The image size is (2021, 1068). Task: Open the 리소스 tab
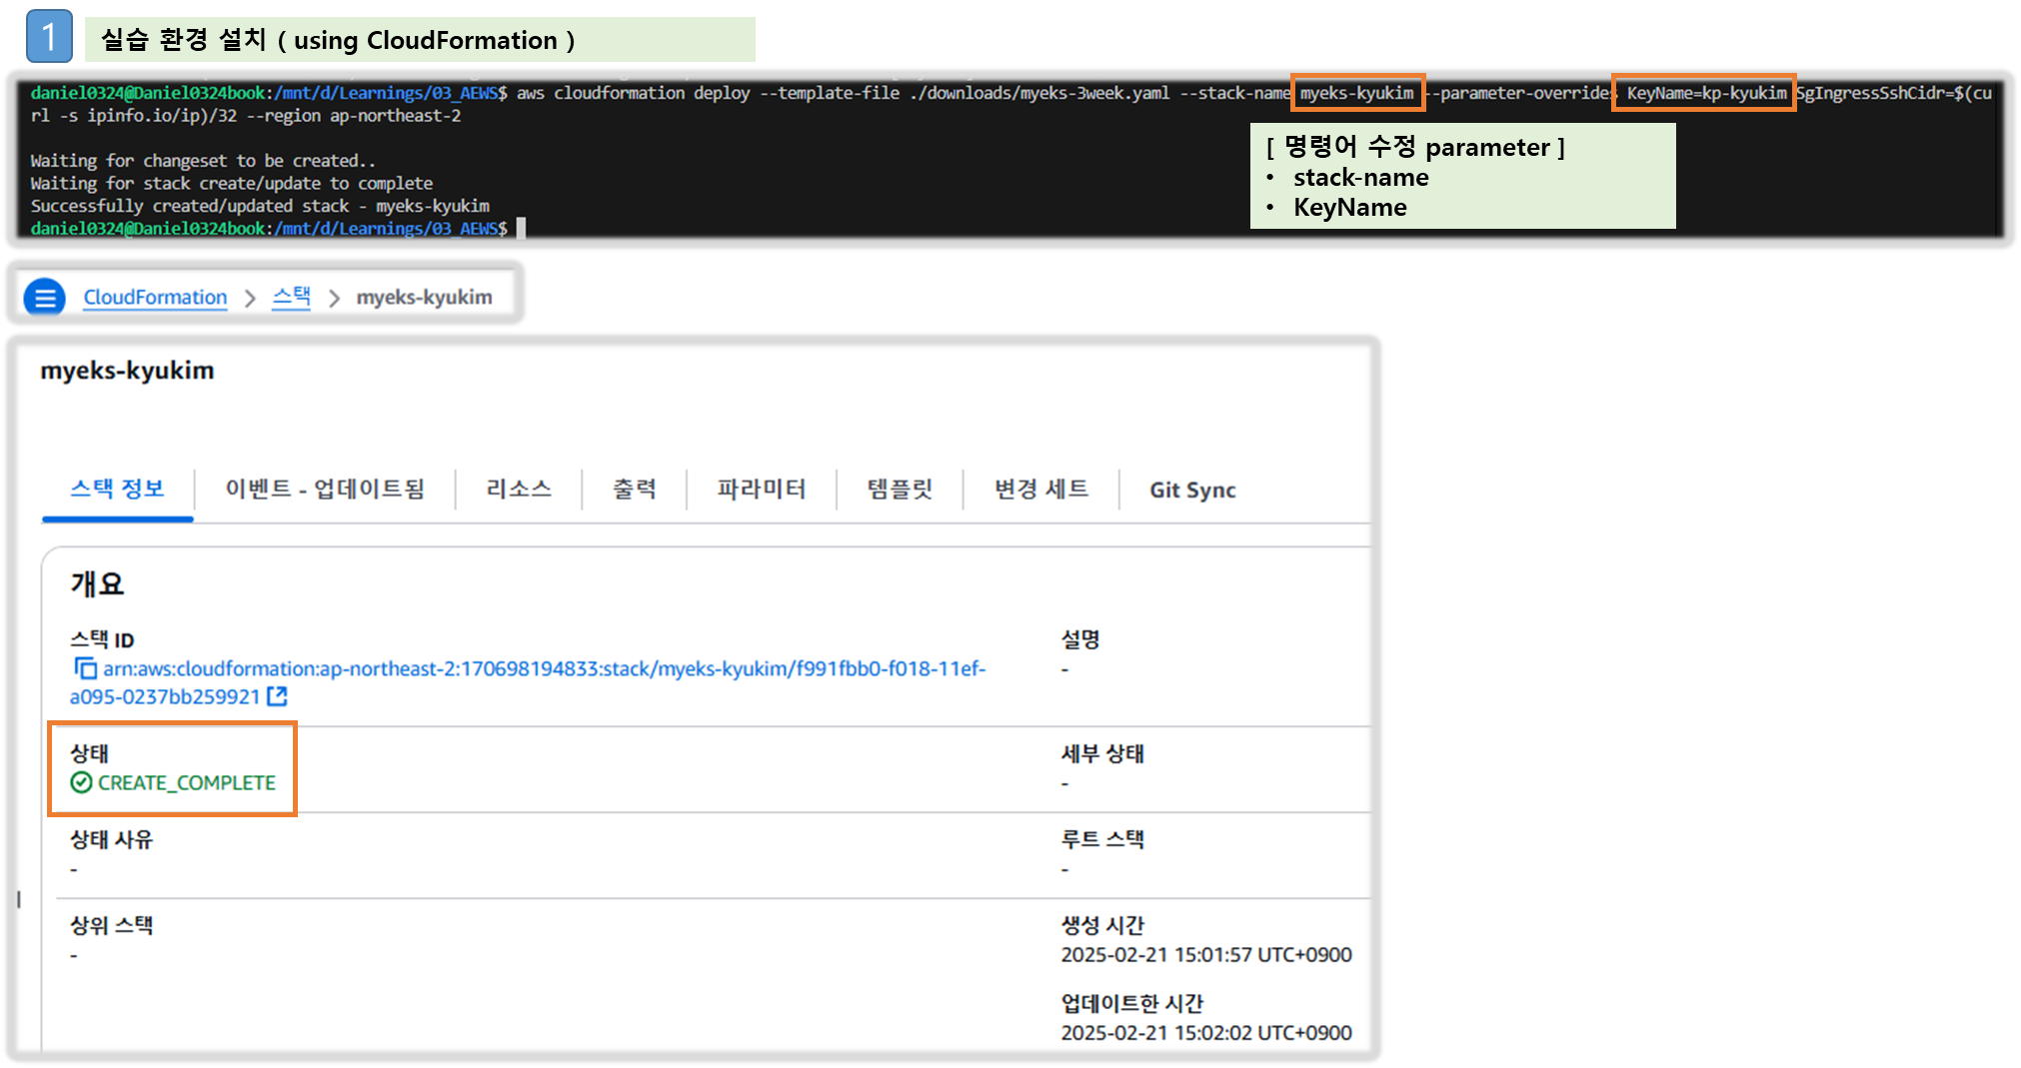coord(519,490)
